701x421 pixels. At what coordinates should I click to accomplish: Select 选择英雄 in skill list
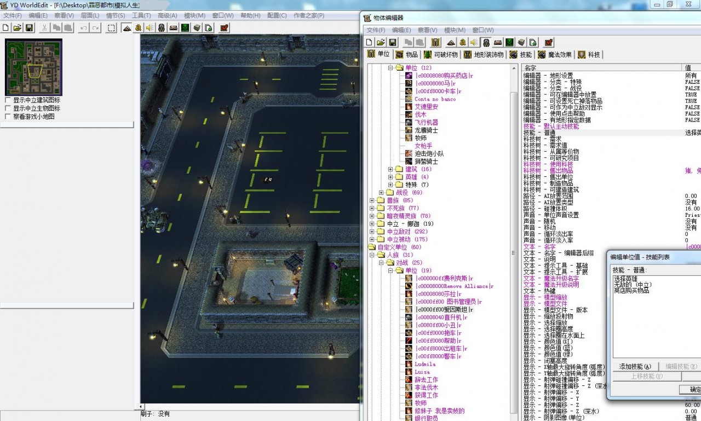625,279
